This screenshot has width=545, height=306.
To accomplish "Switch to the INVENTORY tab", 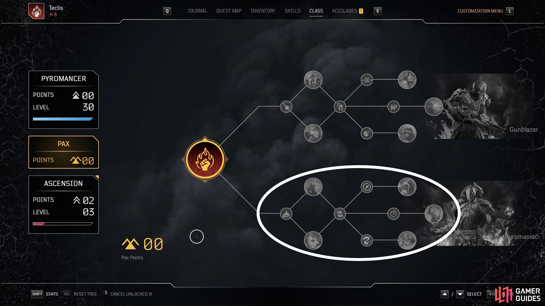I will (x=262, y=10).
